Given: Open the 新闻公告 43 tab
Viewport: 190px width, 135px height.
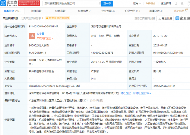Looking at the screenshot, I should click(x=156, y=11).
